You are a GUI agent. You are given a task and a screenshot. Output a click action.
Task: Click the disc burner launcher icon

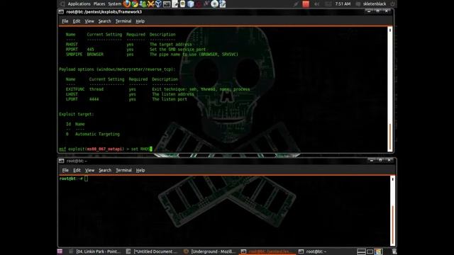[214, 4]
